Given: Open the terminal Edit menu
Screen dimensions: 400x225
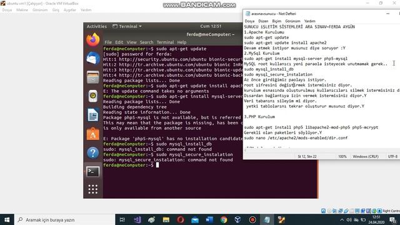Looking at the screenshot, I should tap(119, 42).
